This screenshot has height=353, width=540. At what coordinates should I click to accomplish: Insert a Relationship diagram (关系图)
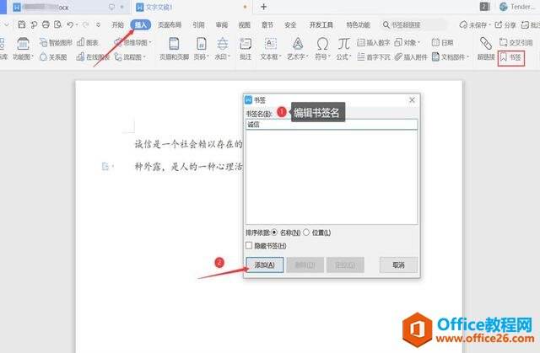click(53, 56)
